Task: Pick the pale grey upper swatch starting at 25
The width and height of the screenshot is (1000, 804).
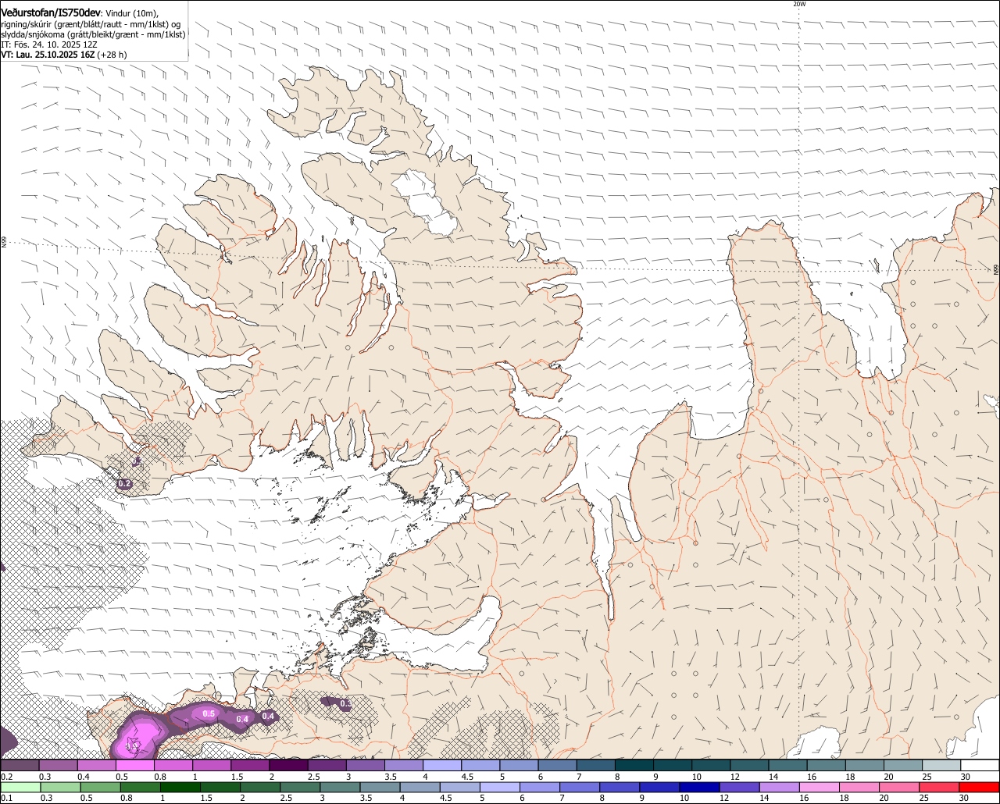Action: coord(941,766)
